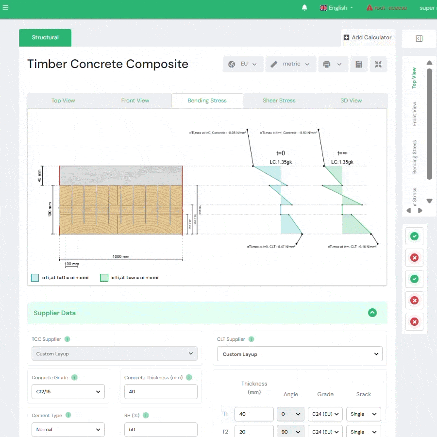Click the Add Calculator button
This screenshot has height=437, width=437.
click(x=367, y=37)
